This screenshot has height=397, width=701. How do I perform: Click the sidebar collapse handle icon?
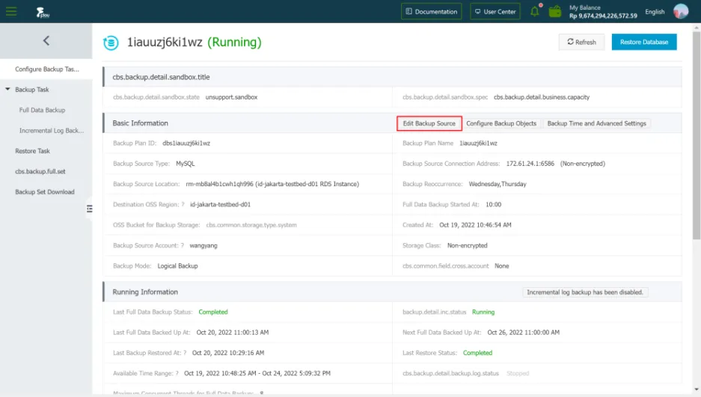(x=89, y=209)
